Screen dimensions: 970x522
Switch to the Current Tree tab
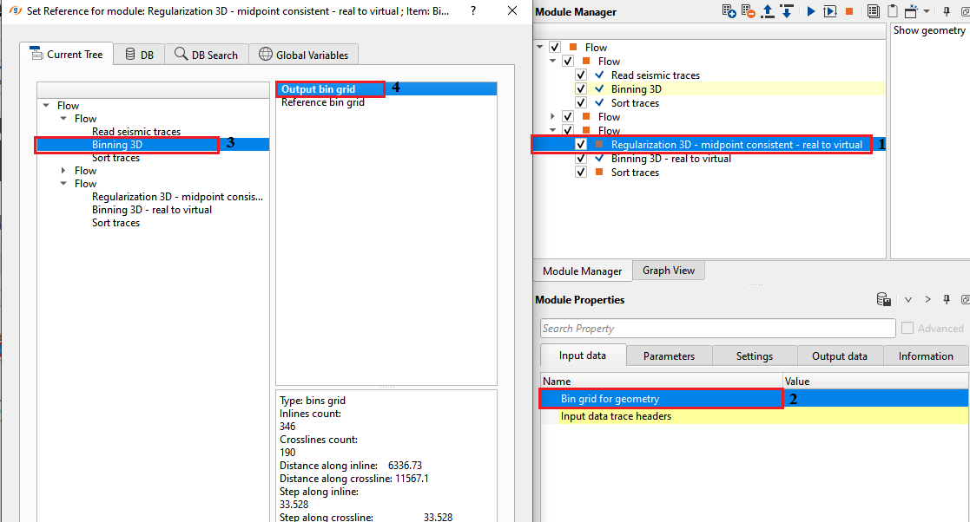pos(66,55)
